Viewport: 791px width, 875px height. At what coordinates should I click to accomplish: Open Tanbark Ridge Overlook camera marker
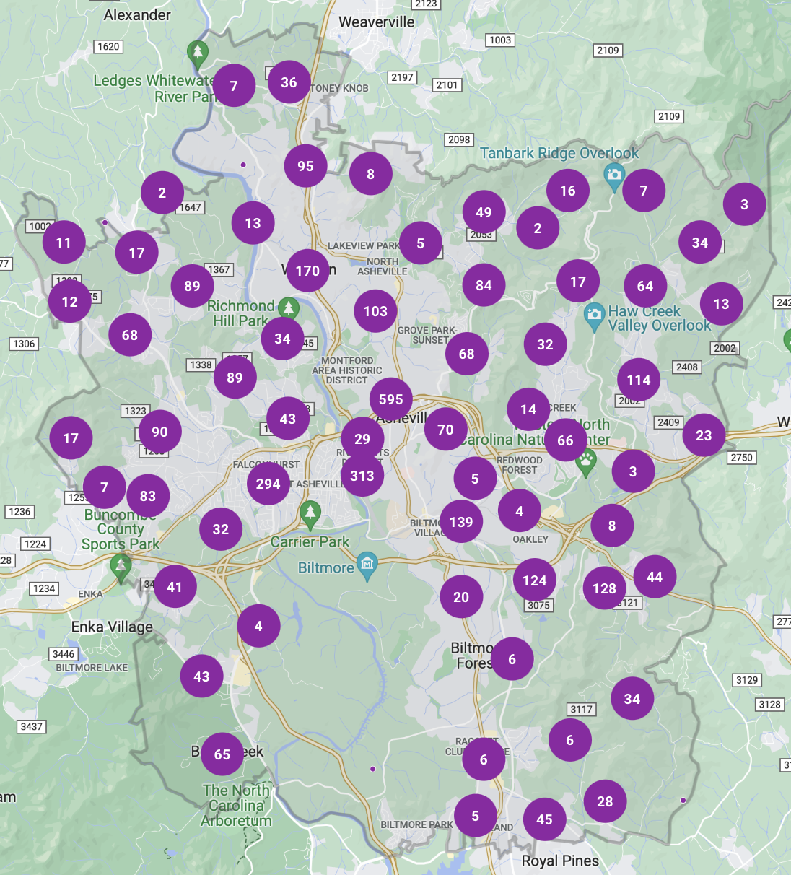click(x=614, y=175)
